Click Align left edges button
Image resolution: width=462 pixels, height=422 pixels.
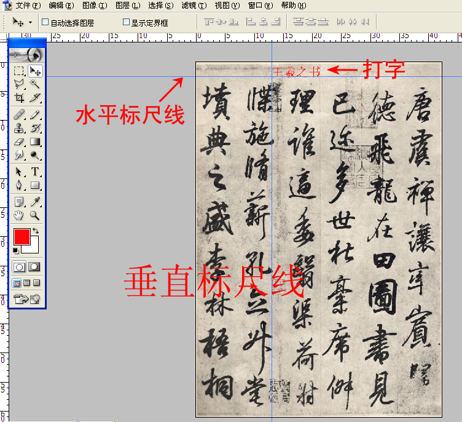(251, 22)
